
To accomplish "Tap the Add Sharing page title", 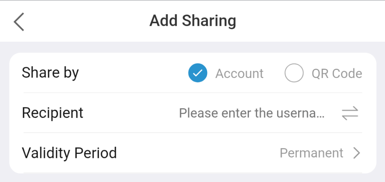I will pos(192,21).
